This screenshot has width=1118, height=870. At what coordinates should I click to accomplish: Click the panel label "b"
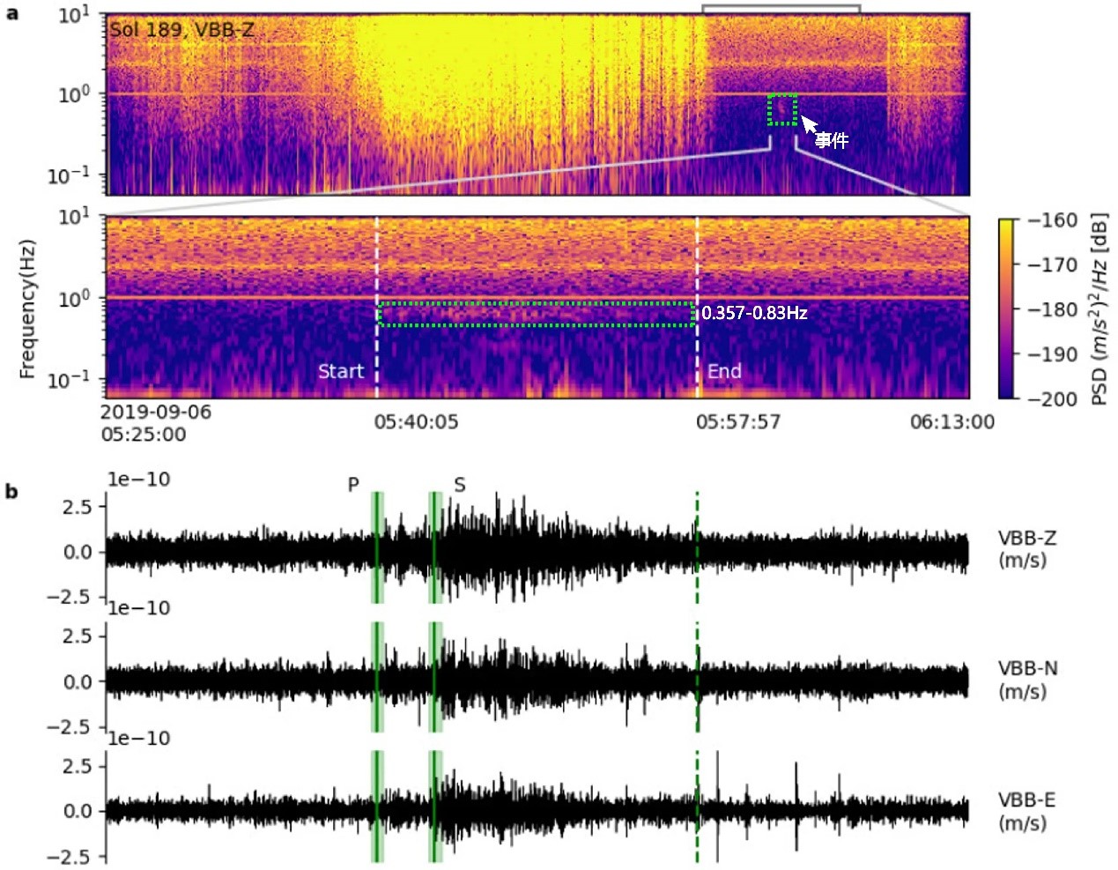pyautogui.click(x=11, y=491)
